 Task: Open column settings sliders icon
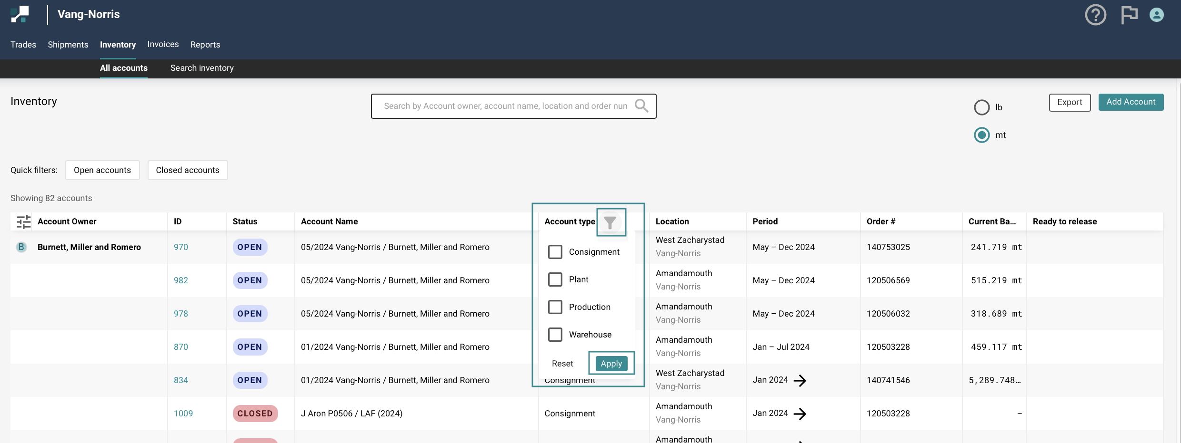(23, 221)
